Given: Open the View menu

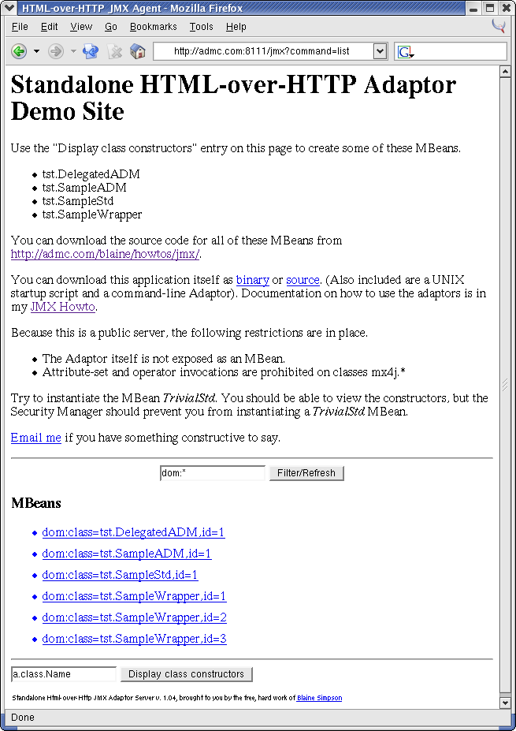Looking at the screenshot, I should [x=81, y=27].
